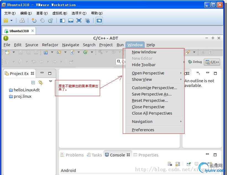Open VMware 编辑(E) menu
This screenshot has width=227, height=175.
[x=26, y=13]
